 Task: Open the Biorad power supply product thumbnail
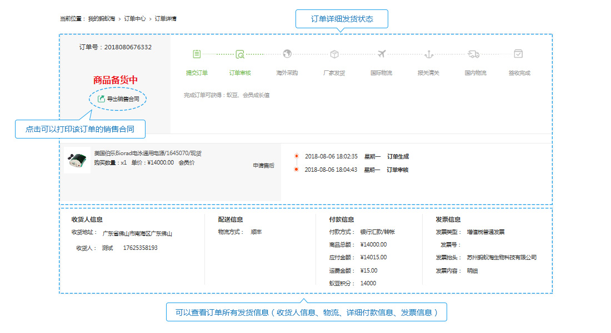[x=77, y=160]
